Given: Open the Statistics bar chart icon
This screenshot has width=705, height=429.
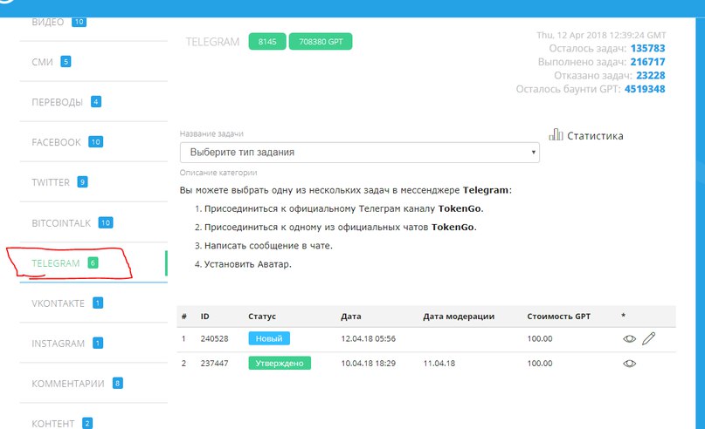Looking at the screenshot, I should [556, 134].
